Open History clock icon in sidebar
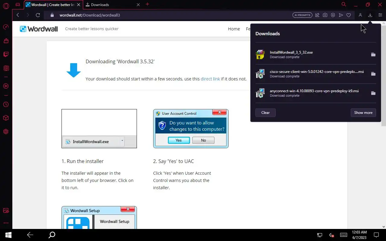 [6, 105]
